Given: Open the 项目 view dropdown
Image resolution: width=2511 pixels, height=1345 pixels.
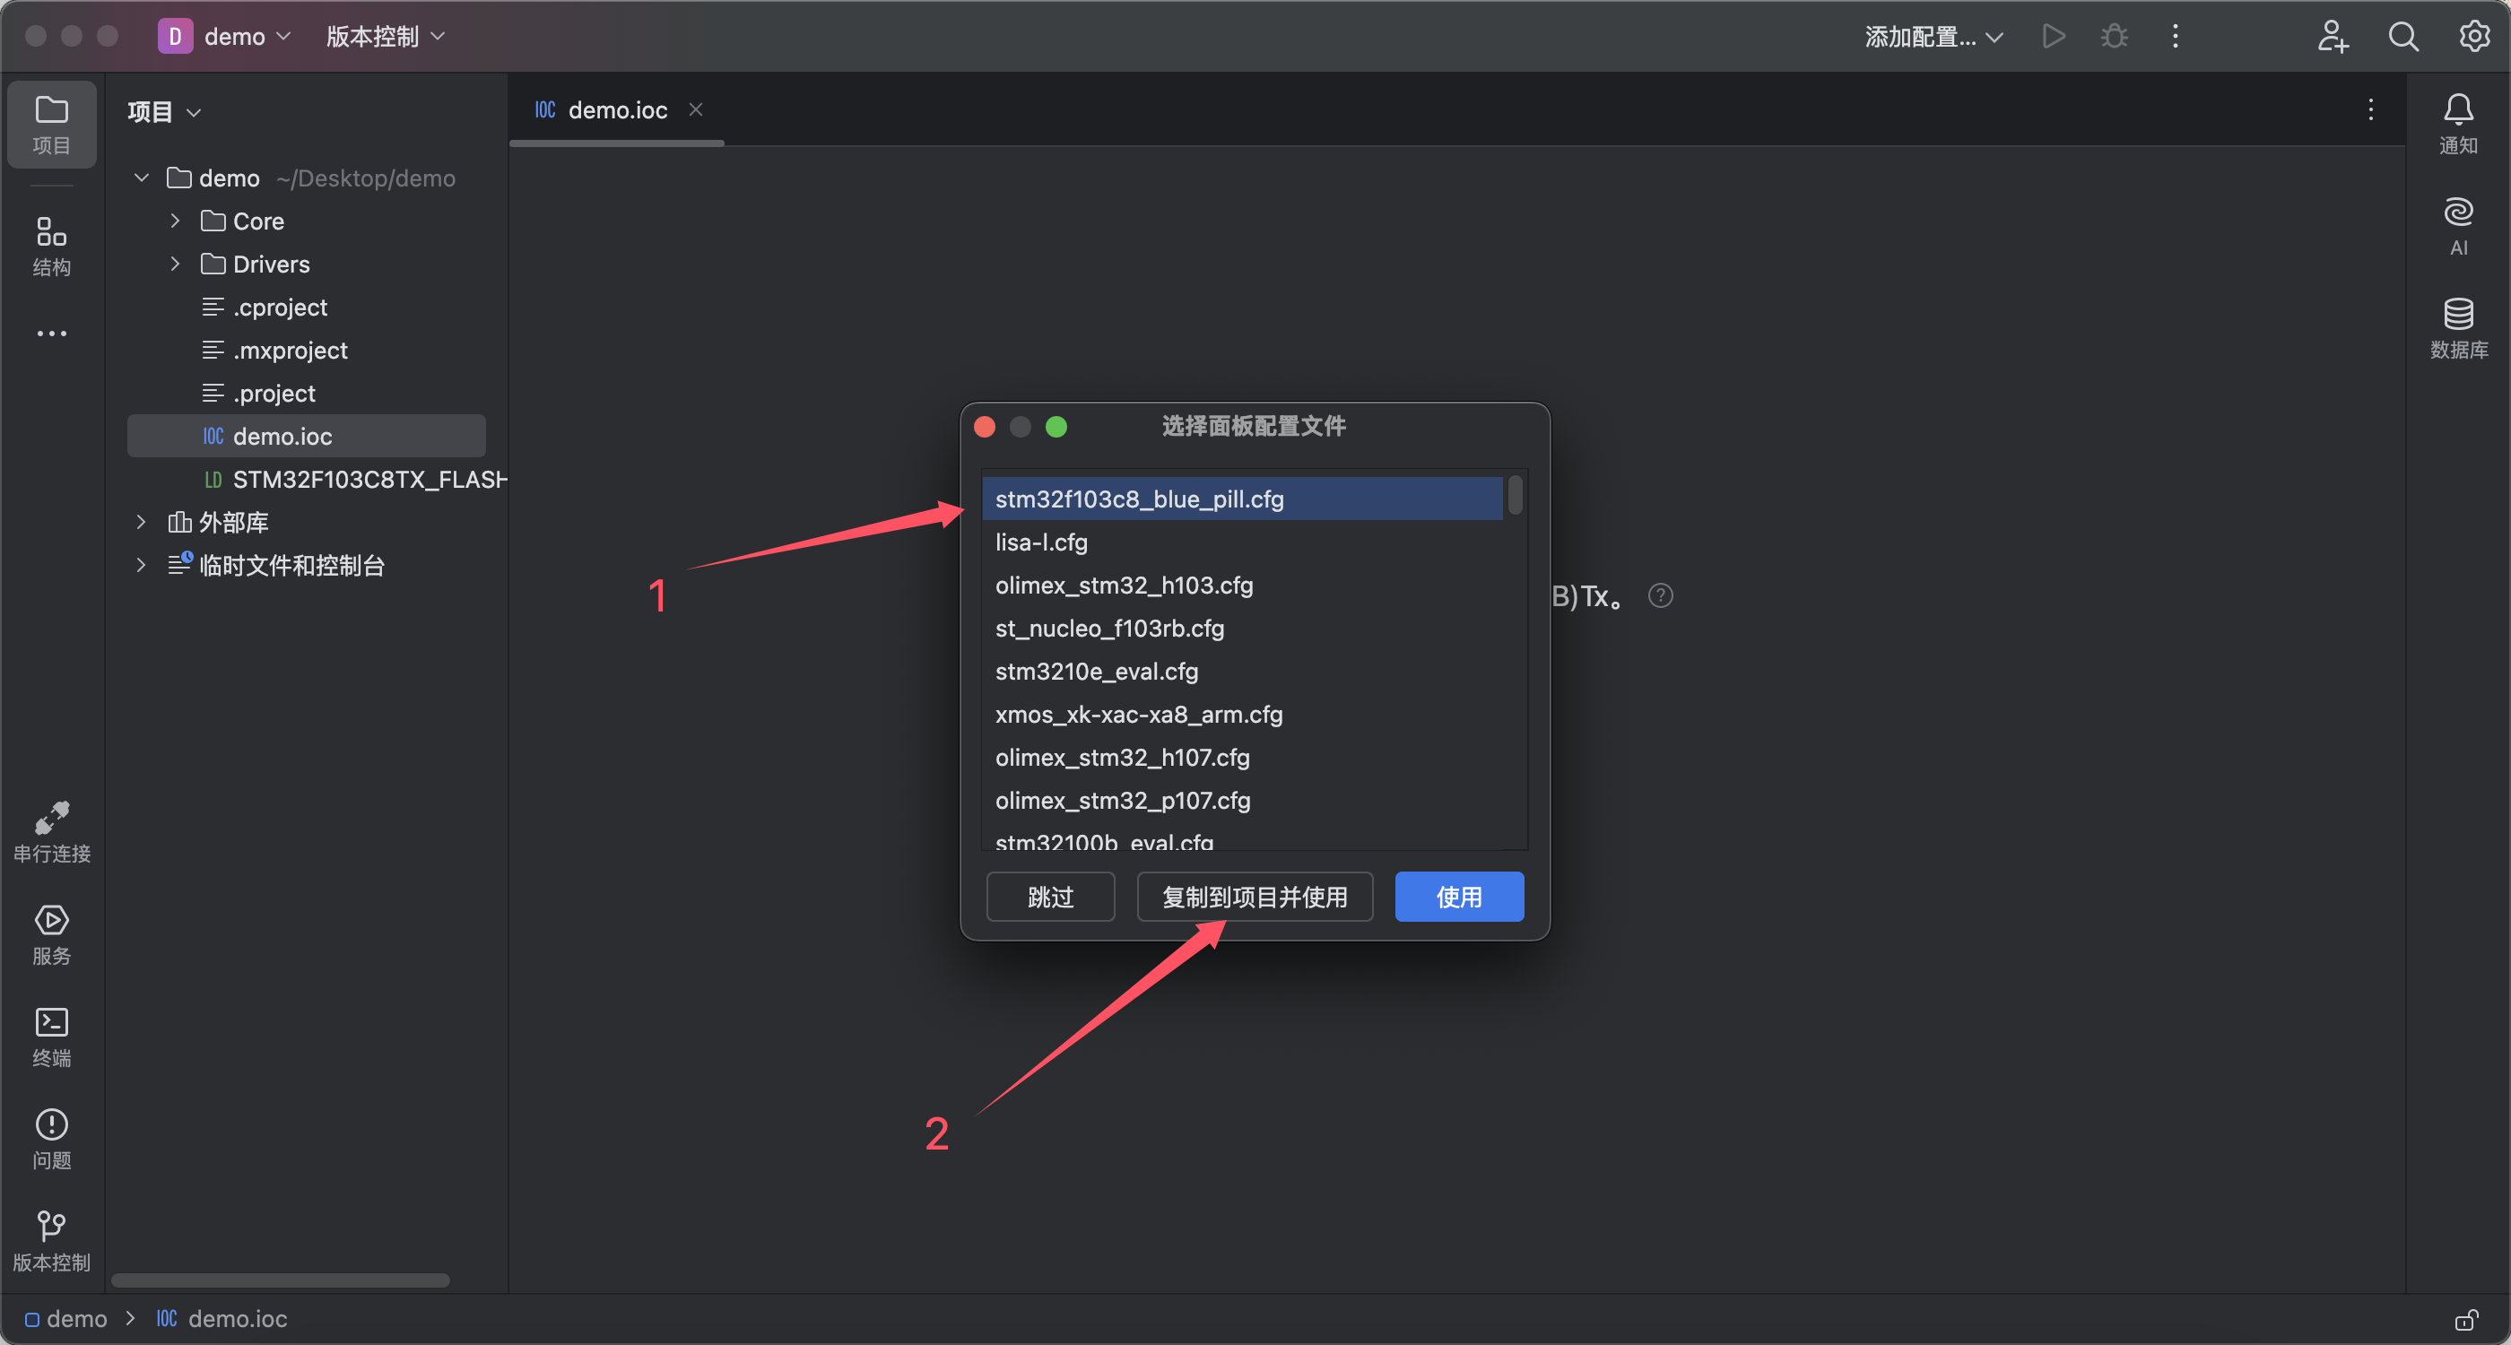Looking at the screenshot, I should point(164,112).
